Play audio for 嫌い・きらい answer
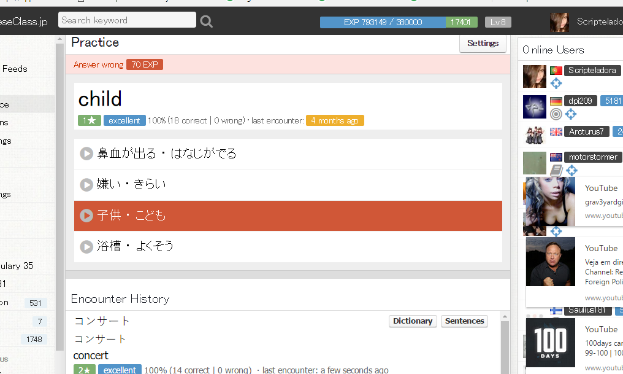Image resolution: width=623 pixels, height=374 pixels. pyautogui.click(x=86, y=184)
